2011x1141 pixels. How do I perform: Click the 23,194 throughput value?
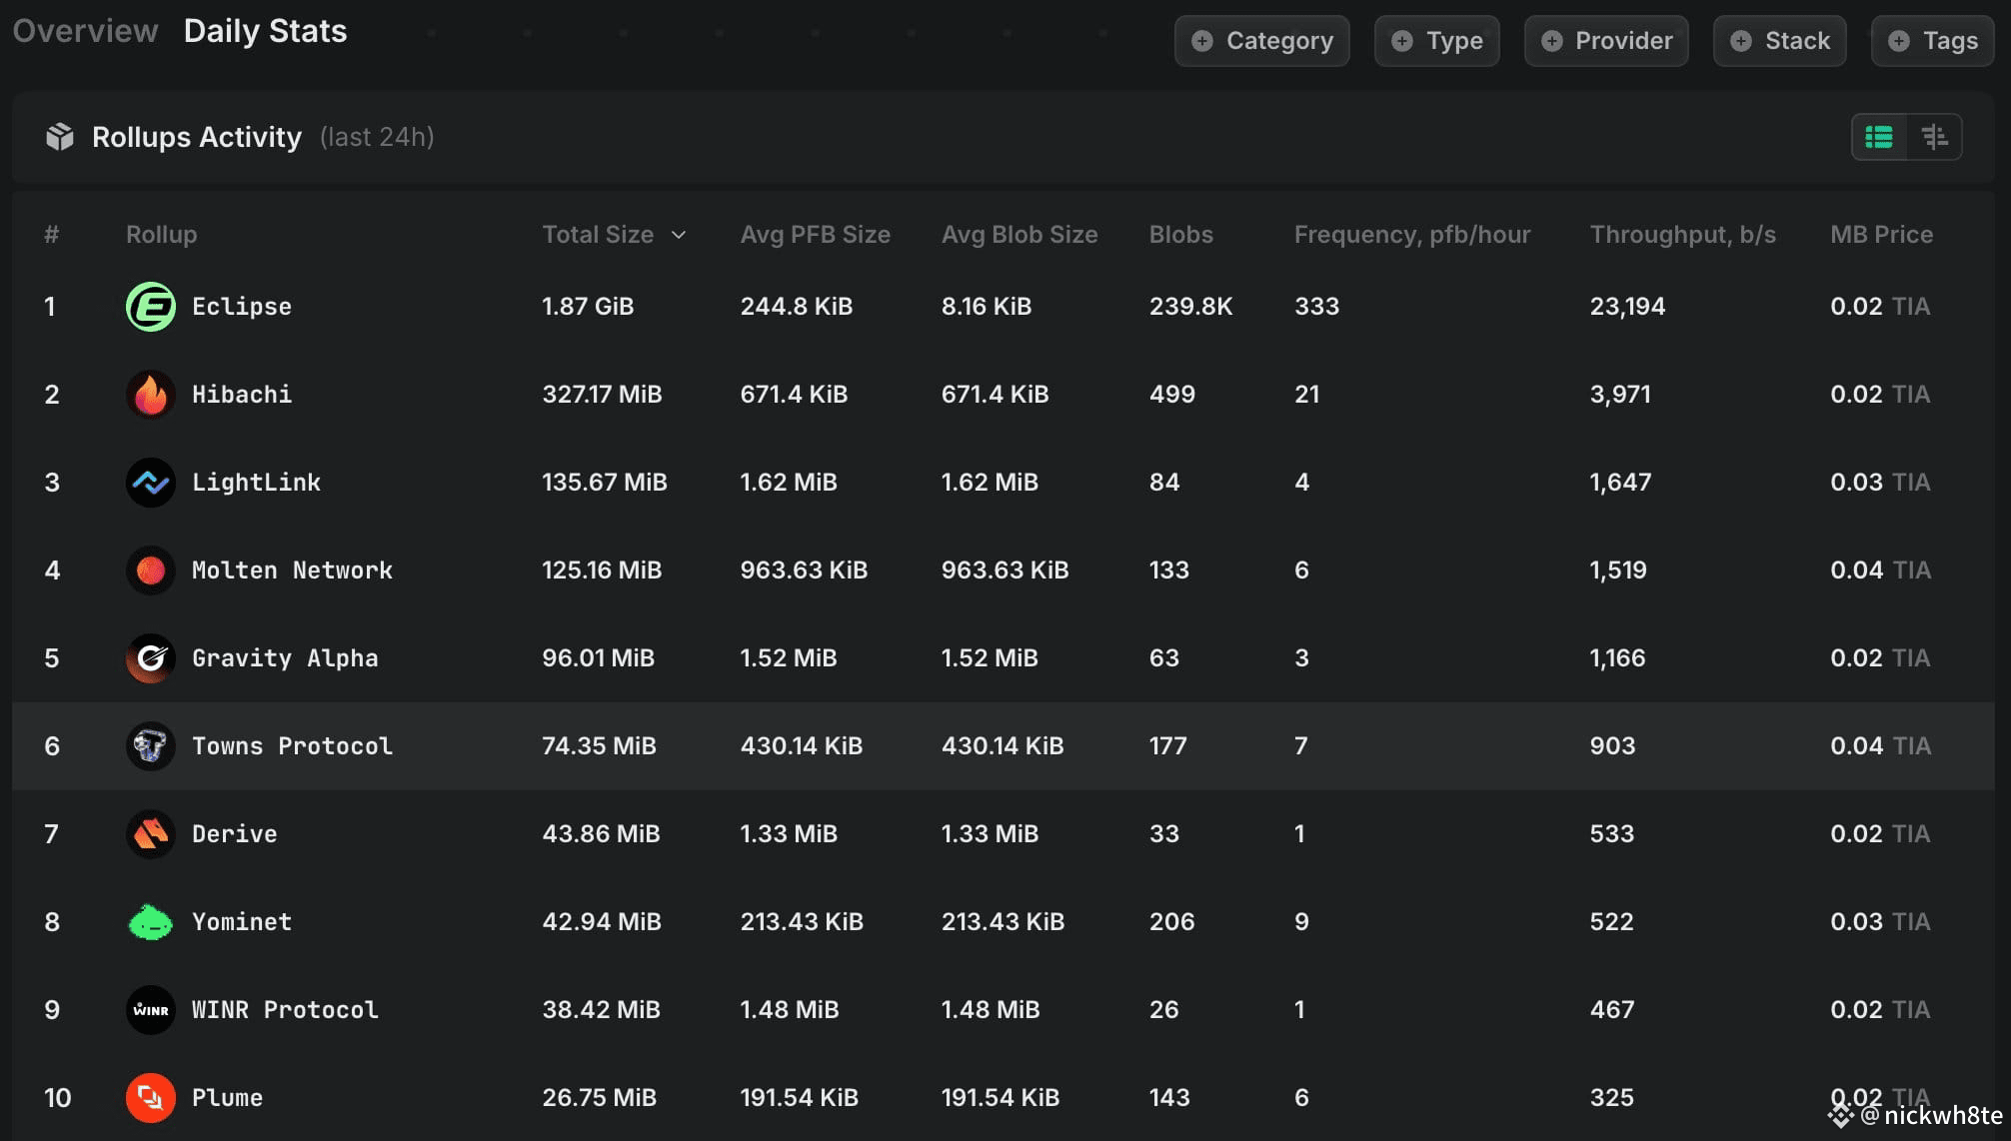click(1627, 307)
